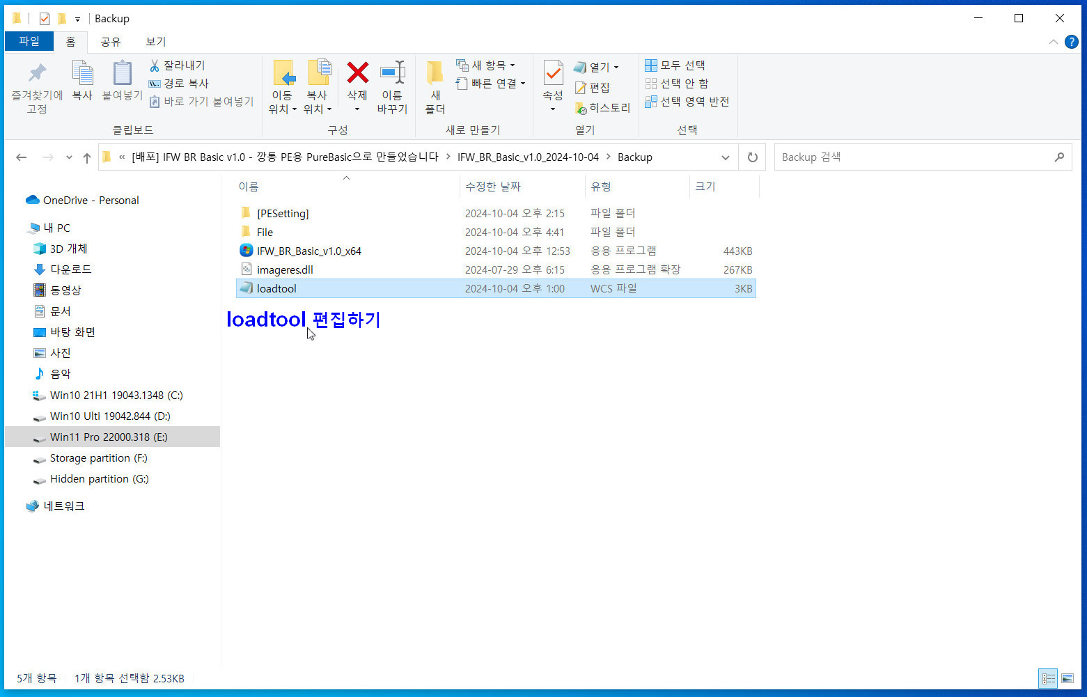This screenshot has width=1087, height=697.
Task: Go forward with the right arrow
Action: point(48,157)
